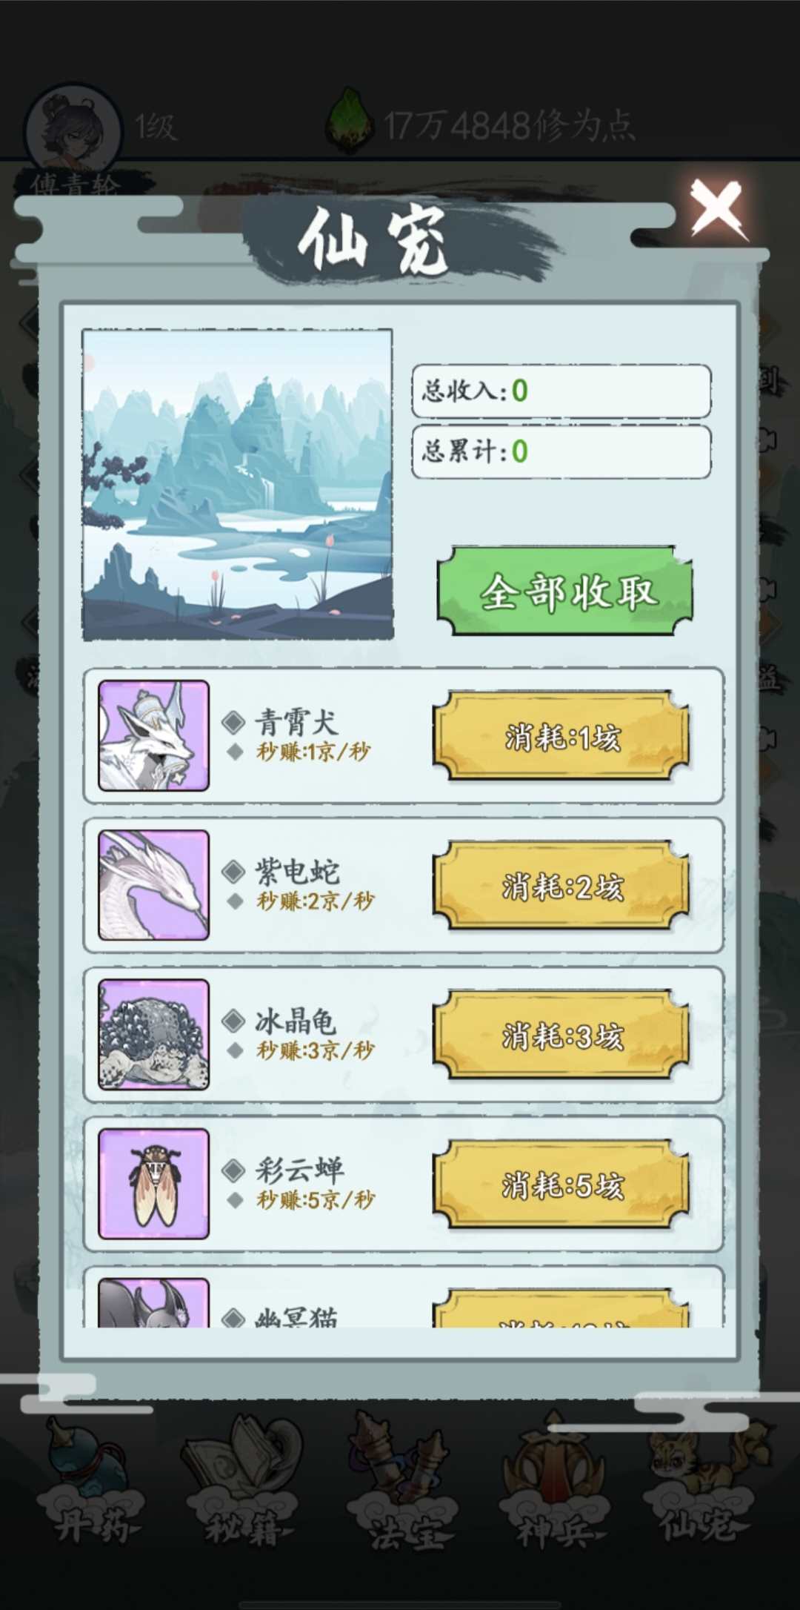Image resolution: width=800 pixels, height=1610 pixels.
Task: Buy 冰晶龟 via 消耗:3垓 button
Action: 561,1036
